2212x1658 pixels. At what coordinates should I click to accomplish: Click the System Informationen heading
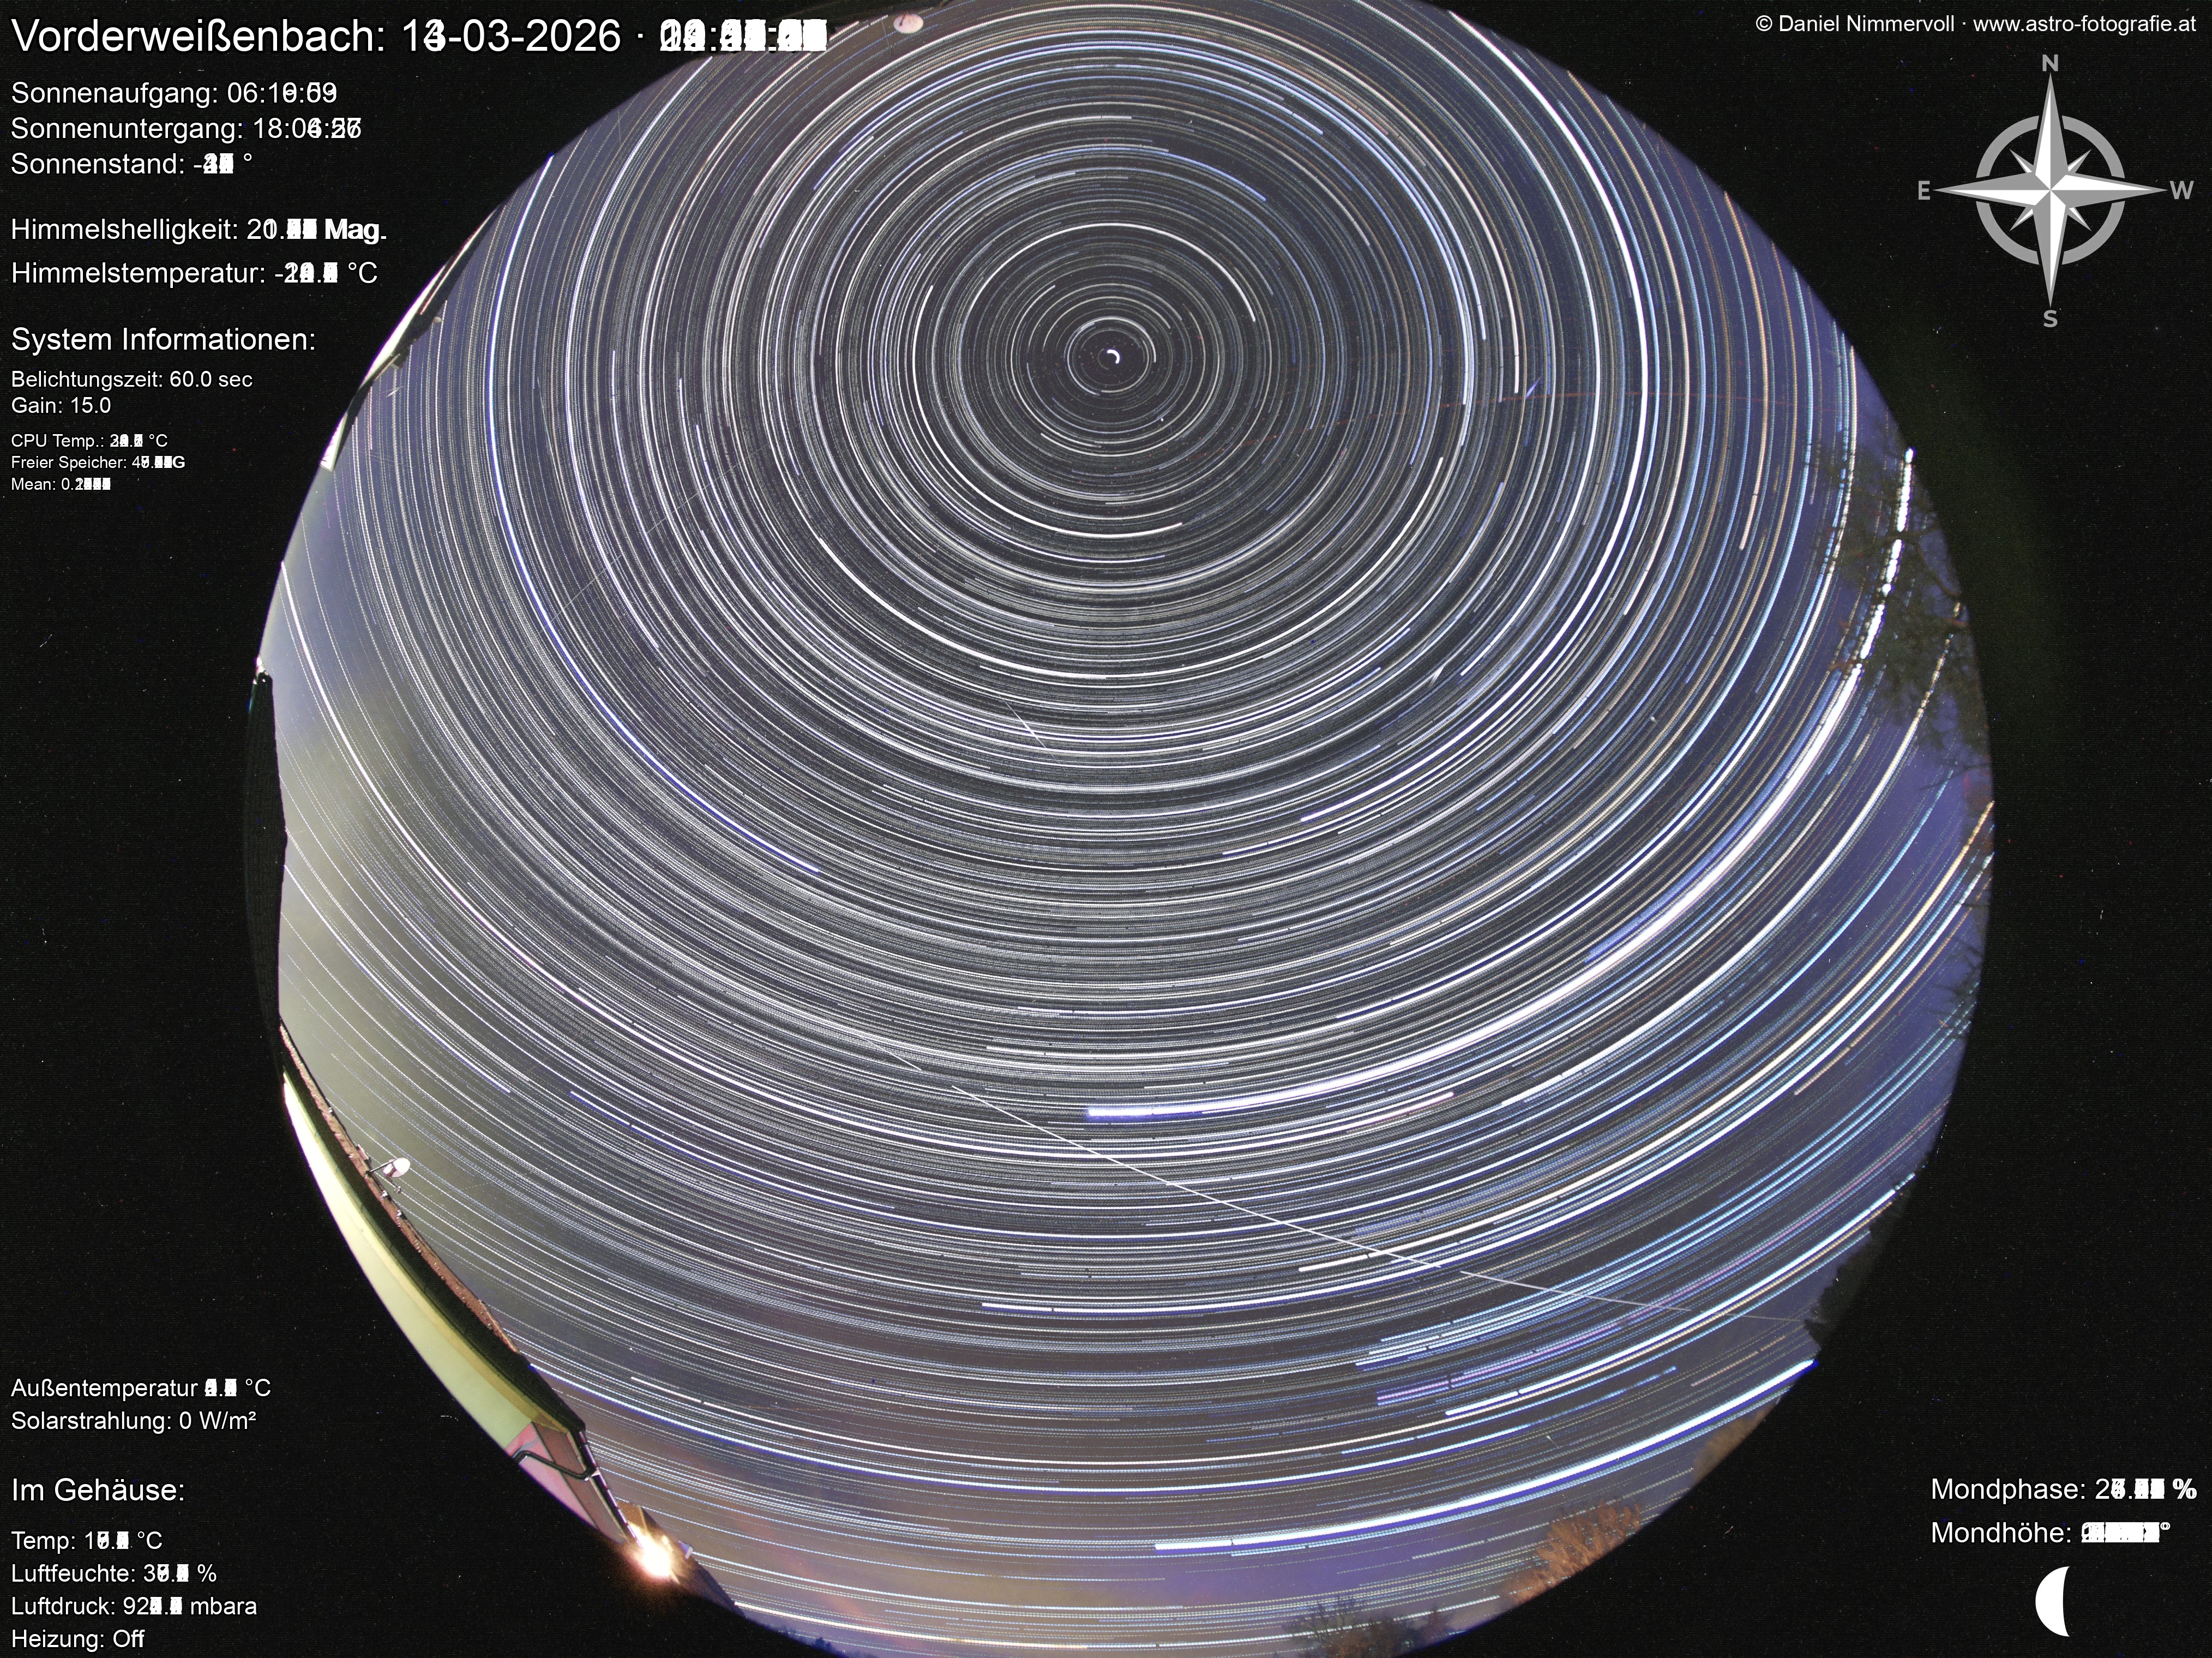click(x=163, y=339)
